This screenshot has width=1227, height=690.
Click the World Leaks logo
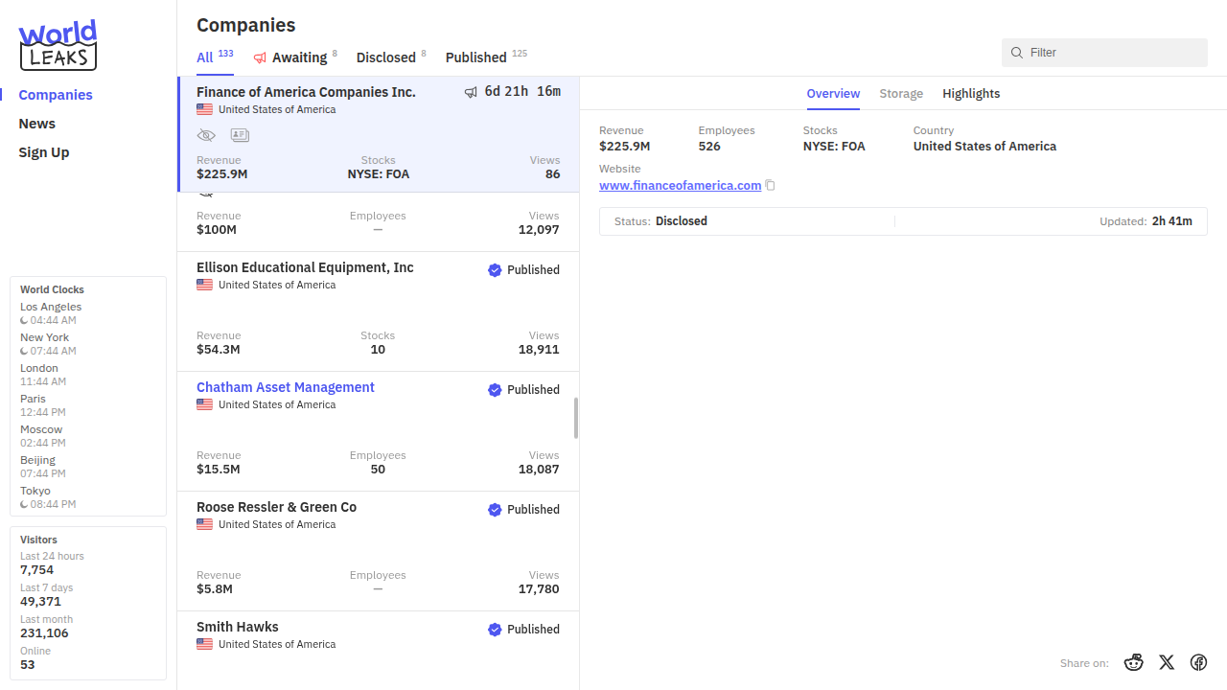pos(58,45)
